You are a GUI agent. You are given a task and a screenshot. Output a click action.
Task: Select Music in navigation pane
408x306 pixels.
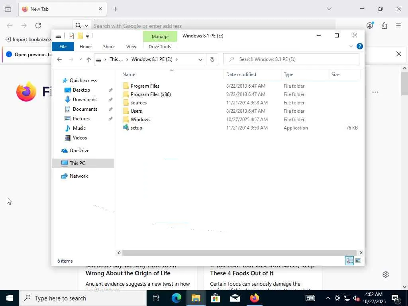pyautogui.click(x=79, y=128)
